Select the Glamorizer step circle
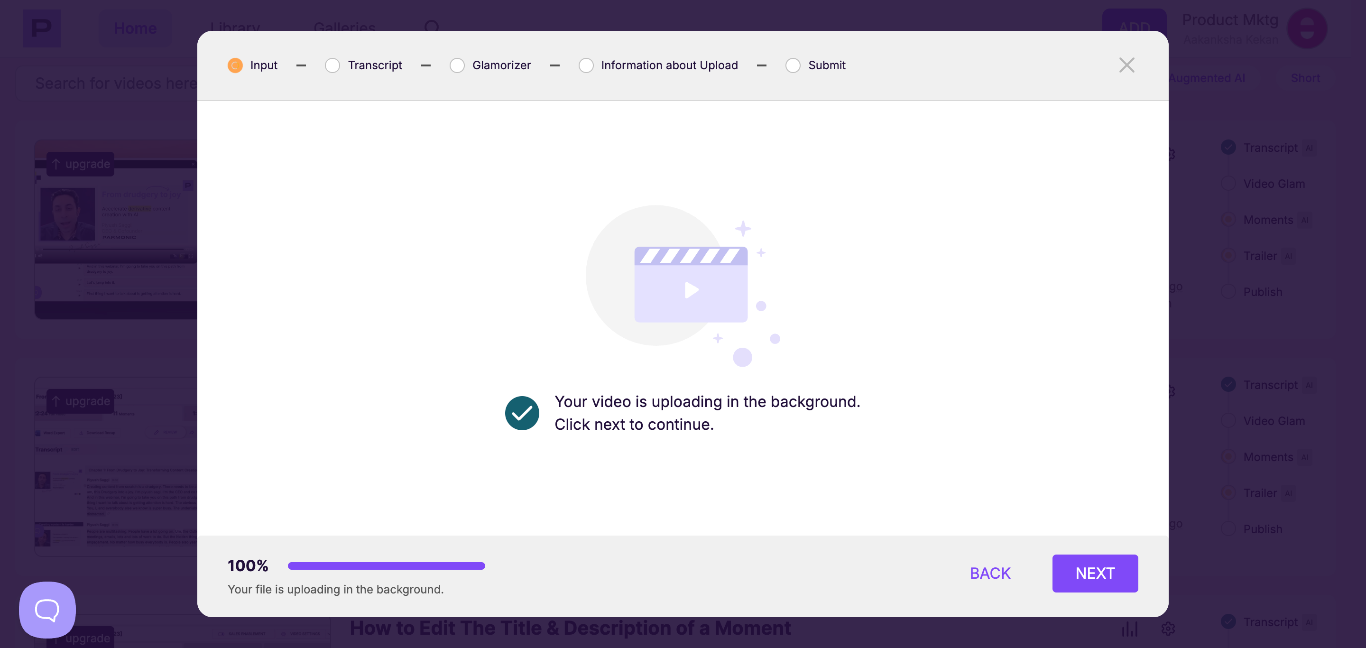The image size is (1366, 648). 457,65
